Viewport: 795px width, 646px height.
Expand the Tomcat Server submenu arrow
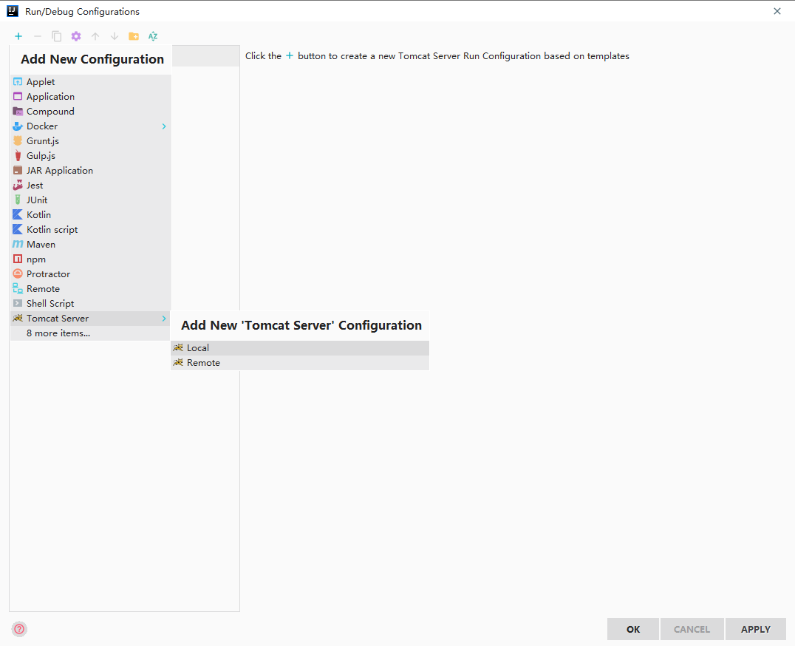(x=164, y=319)
